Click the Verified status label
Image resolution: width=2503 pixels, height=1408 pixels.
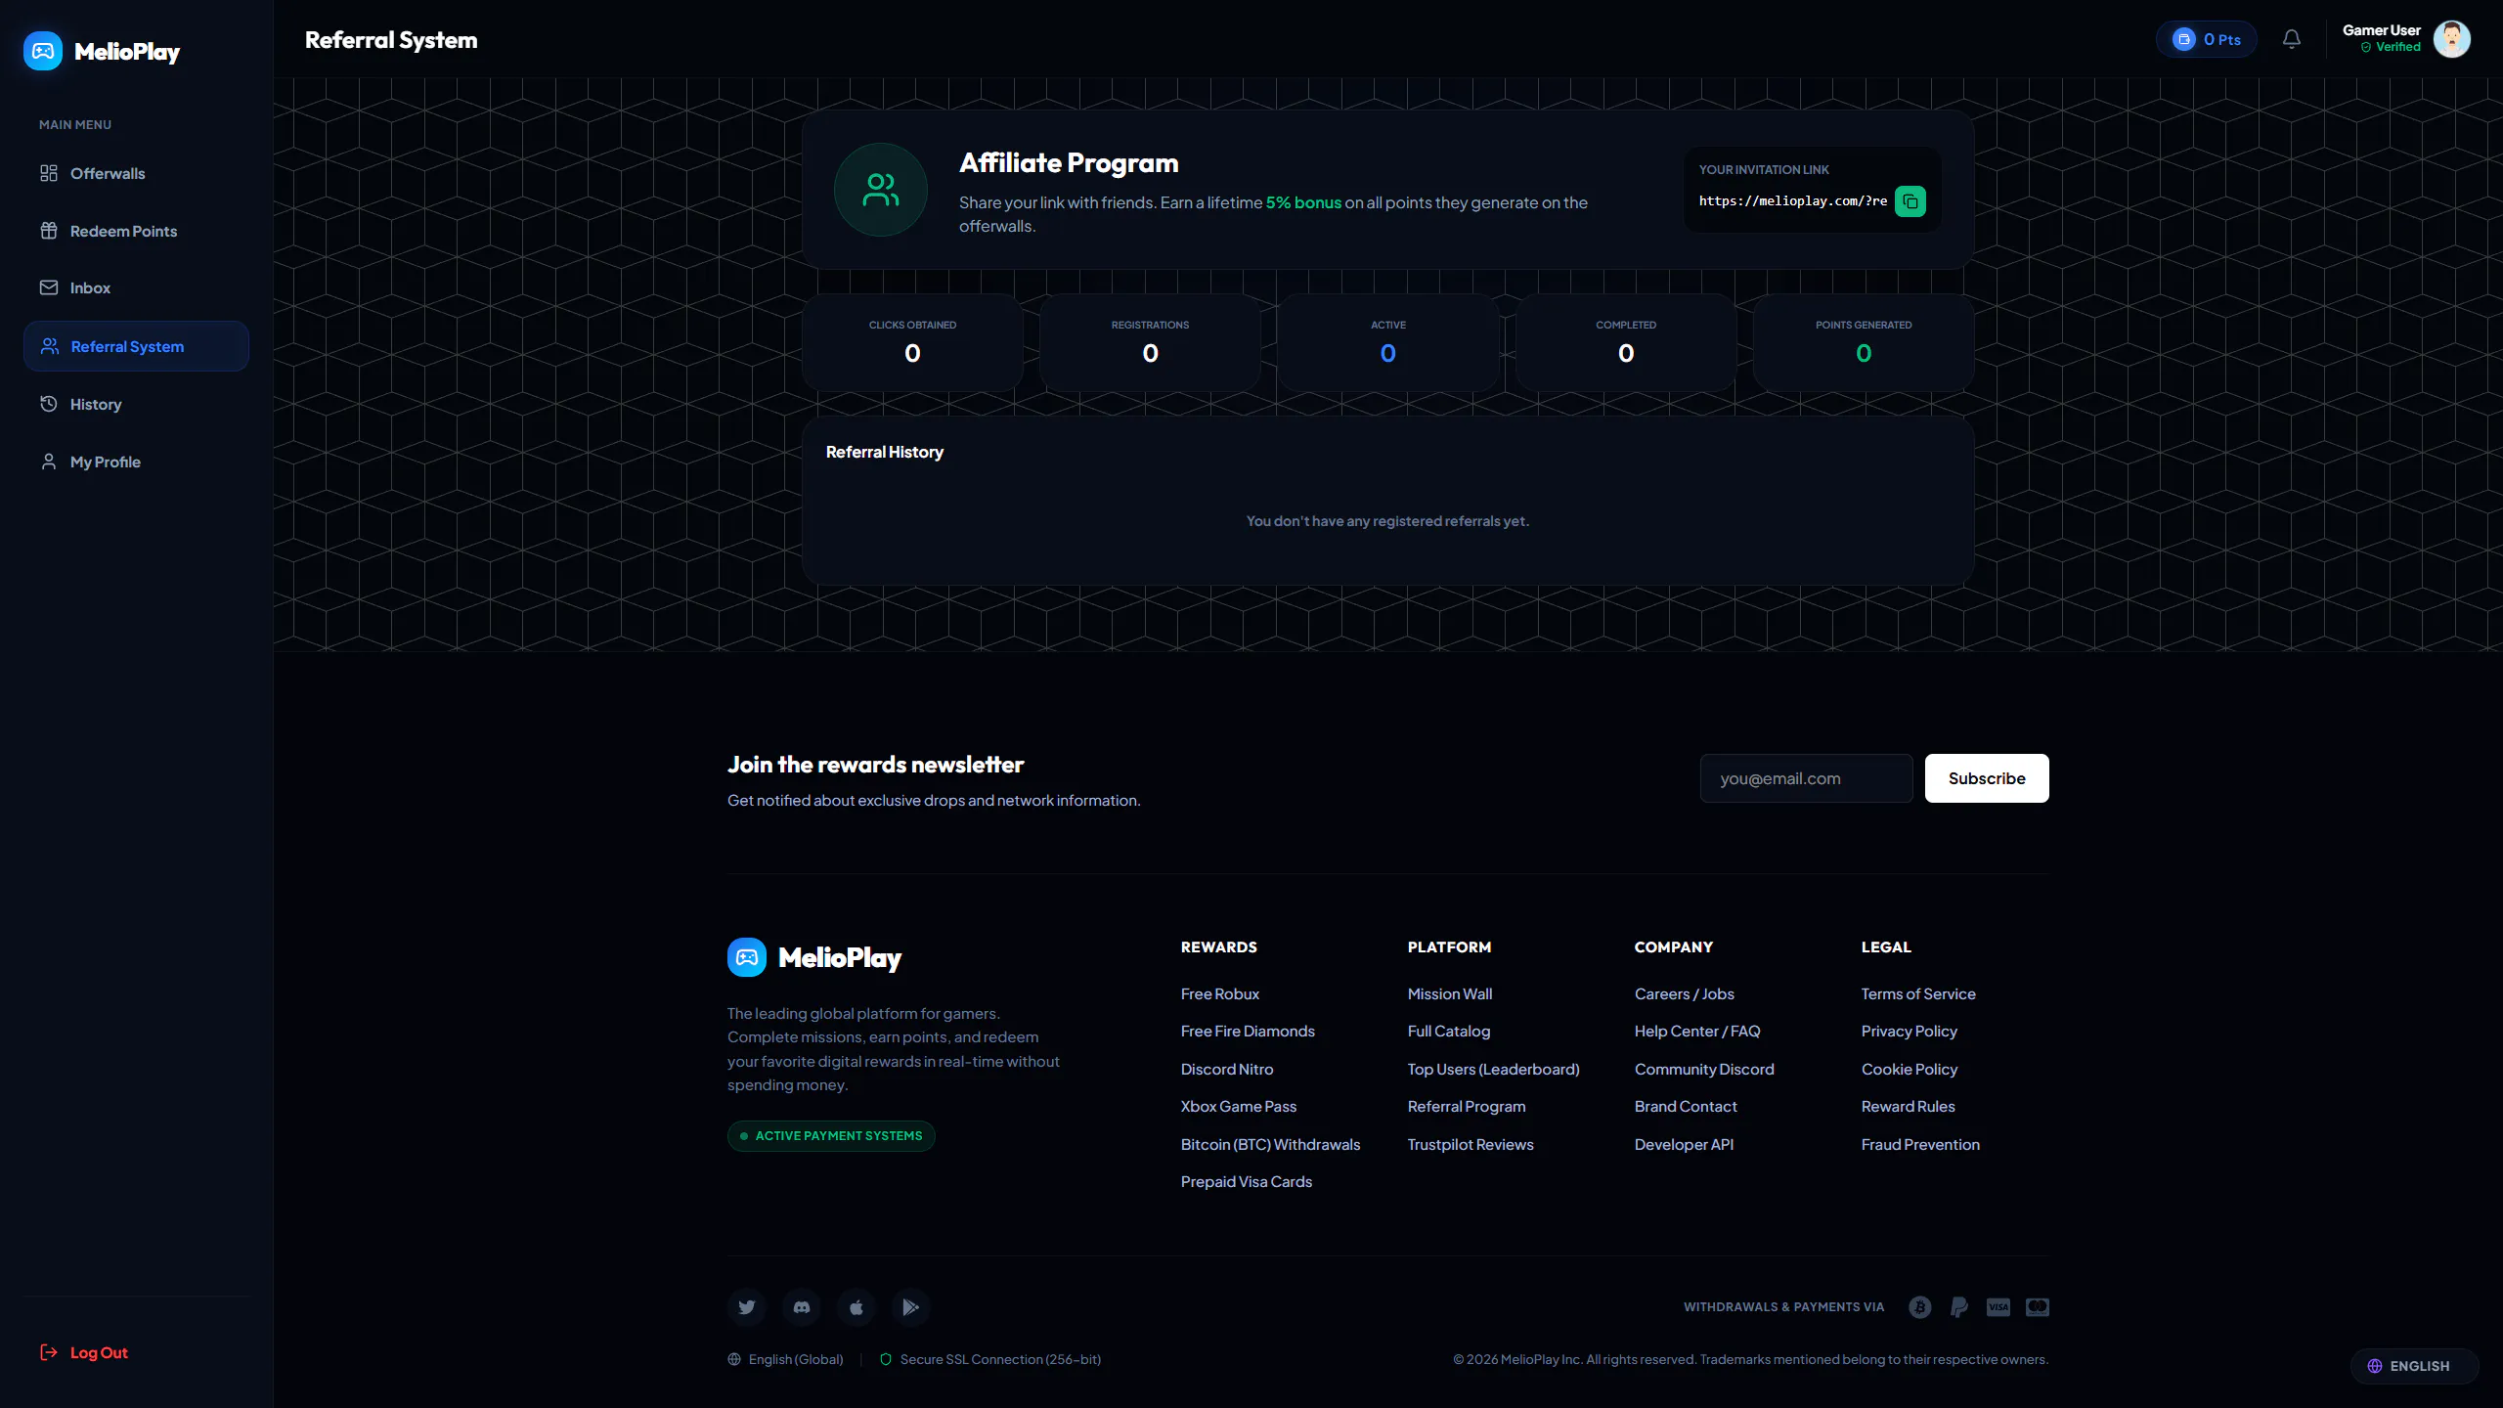click(2392, 47)
